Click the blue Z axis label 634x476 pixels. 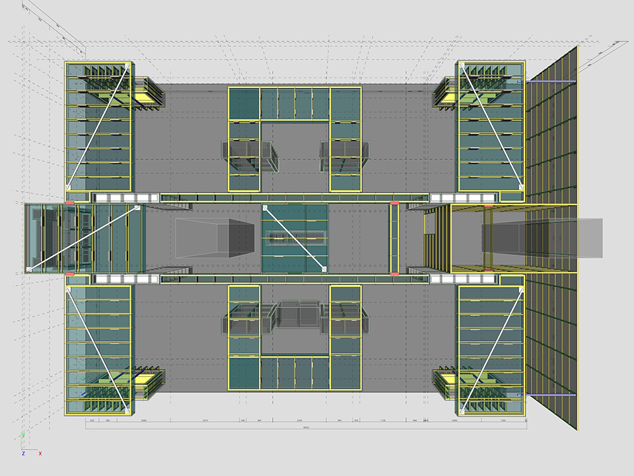coord(23,454)
